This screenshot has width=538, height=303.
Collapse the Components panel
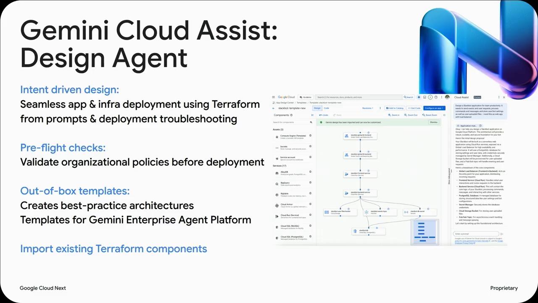(312, 115)
